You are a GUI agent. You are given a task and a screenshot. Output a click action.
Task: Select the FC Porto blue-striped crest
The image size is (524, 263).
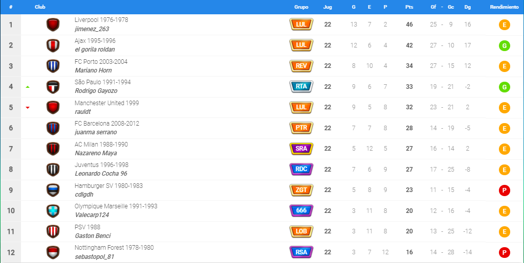[53, 66]
